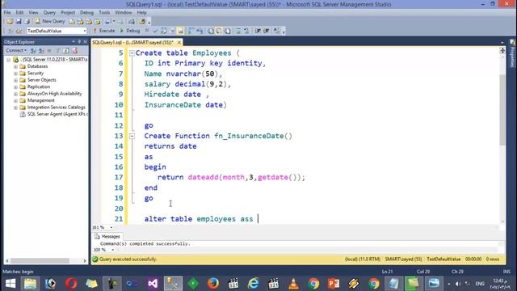Collapse the Create table code block

tap(132, 53)
